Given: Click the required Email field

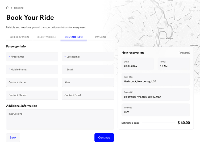Looking at the screenshot, I should coord(88,70).
